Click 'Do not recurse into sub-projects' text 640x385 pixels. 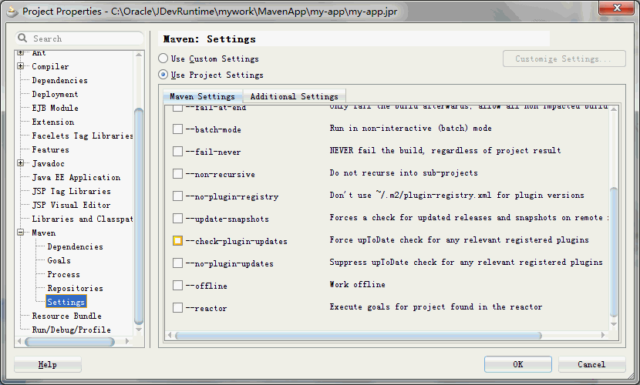click(404, 172)
